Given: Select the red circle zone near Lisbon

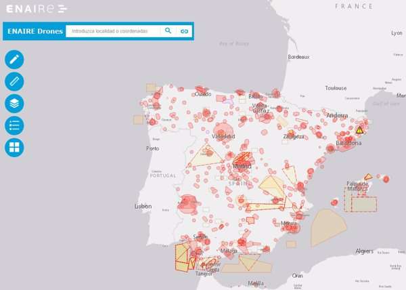Looking at the screenshot, I should (187, 202).
